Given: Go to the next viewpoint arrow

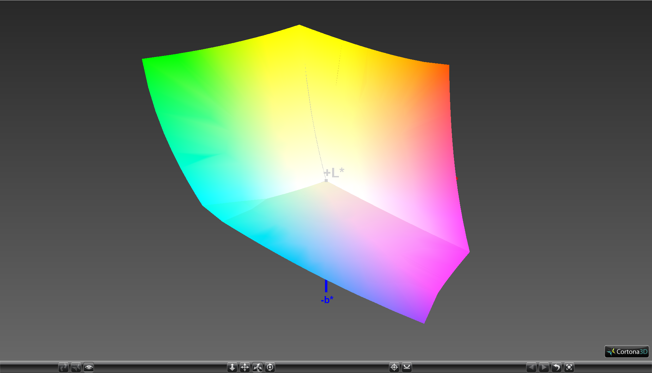Looking at the screenshot, I should click(x=544, y=367).
